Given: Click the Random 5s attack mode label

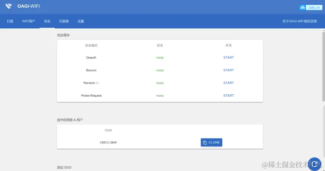Looking at the screenshot, I should pos(91,83).
